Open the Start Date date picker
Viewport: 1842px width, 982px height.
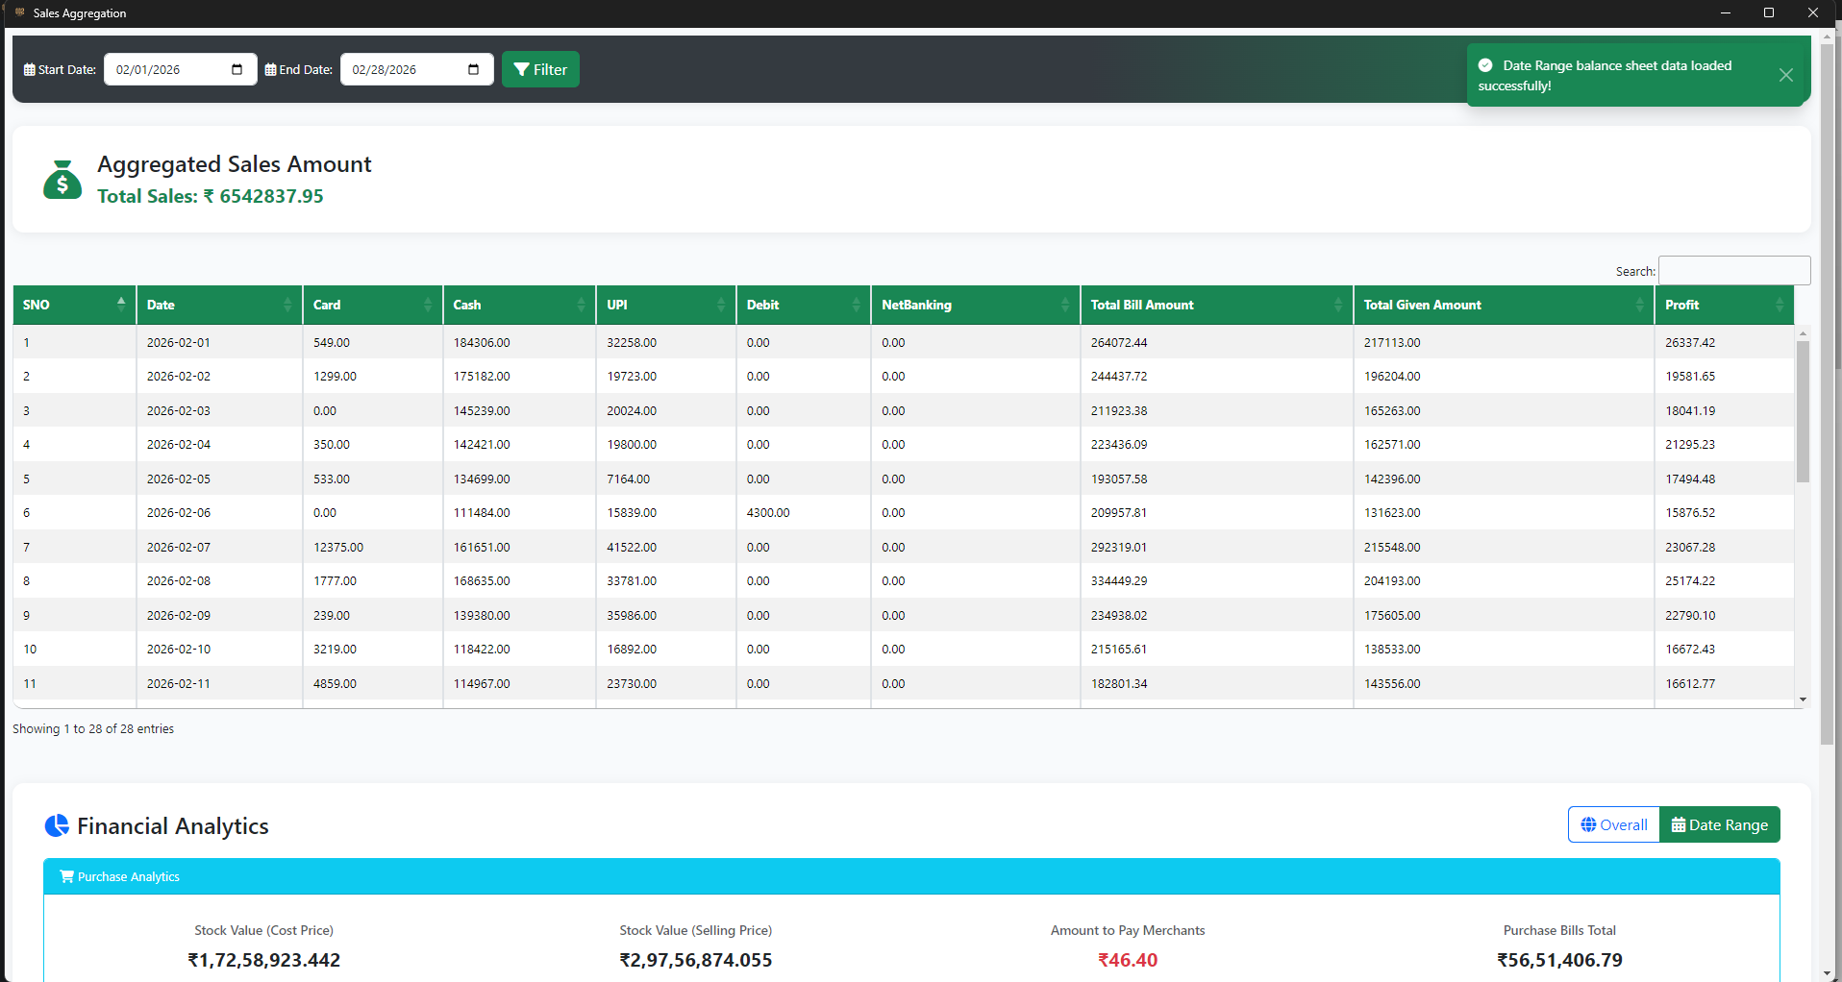[236, 69]
